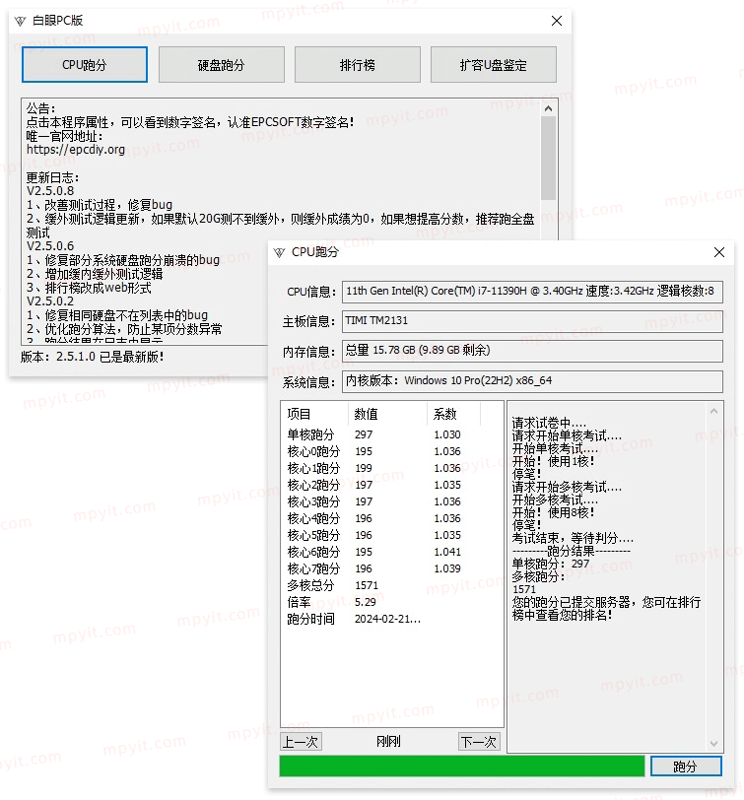Click the 内存信息 field

click(532, 351)
